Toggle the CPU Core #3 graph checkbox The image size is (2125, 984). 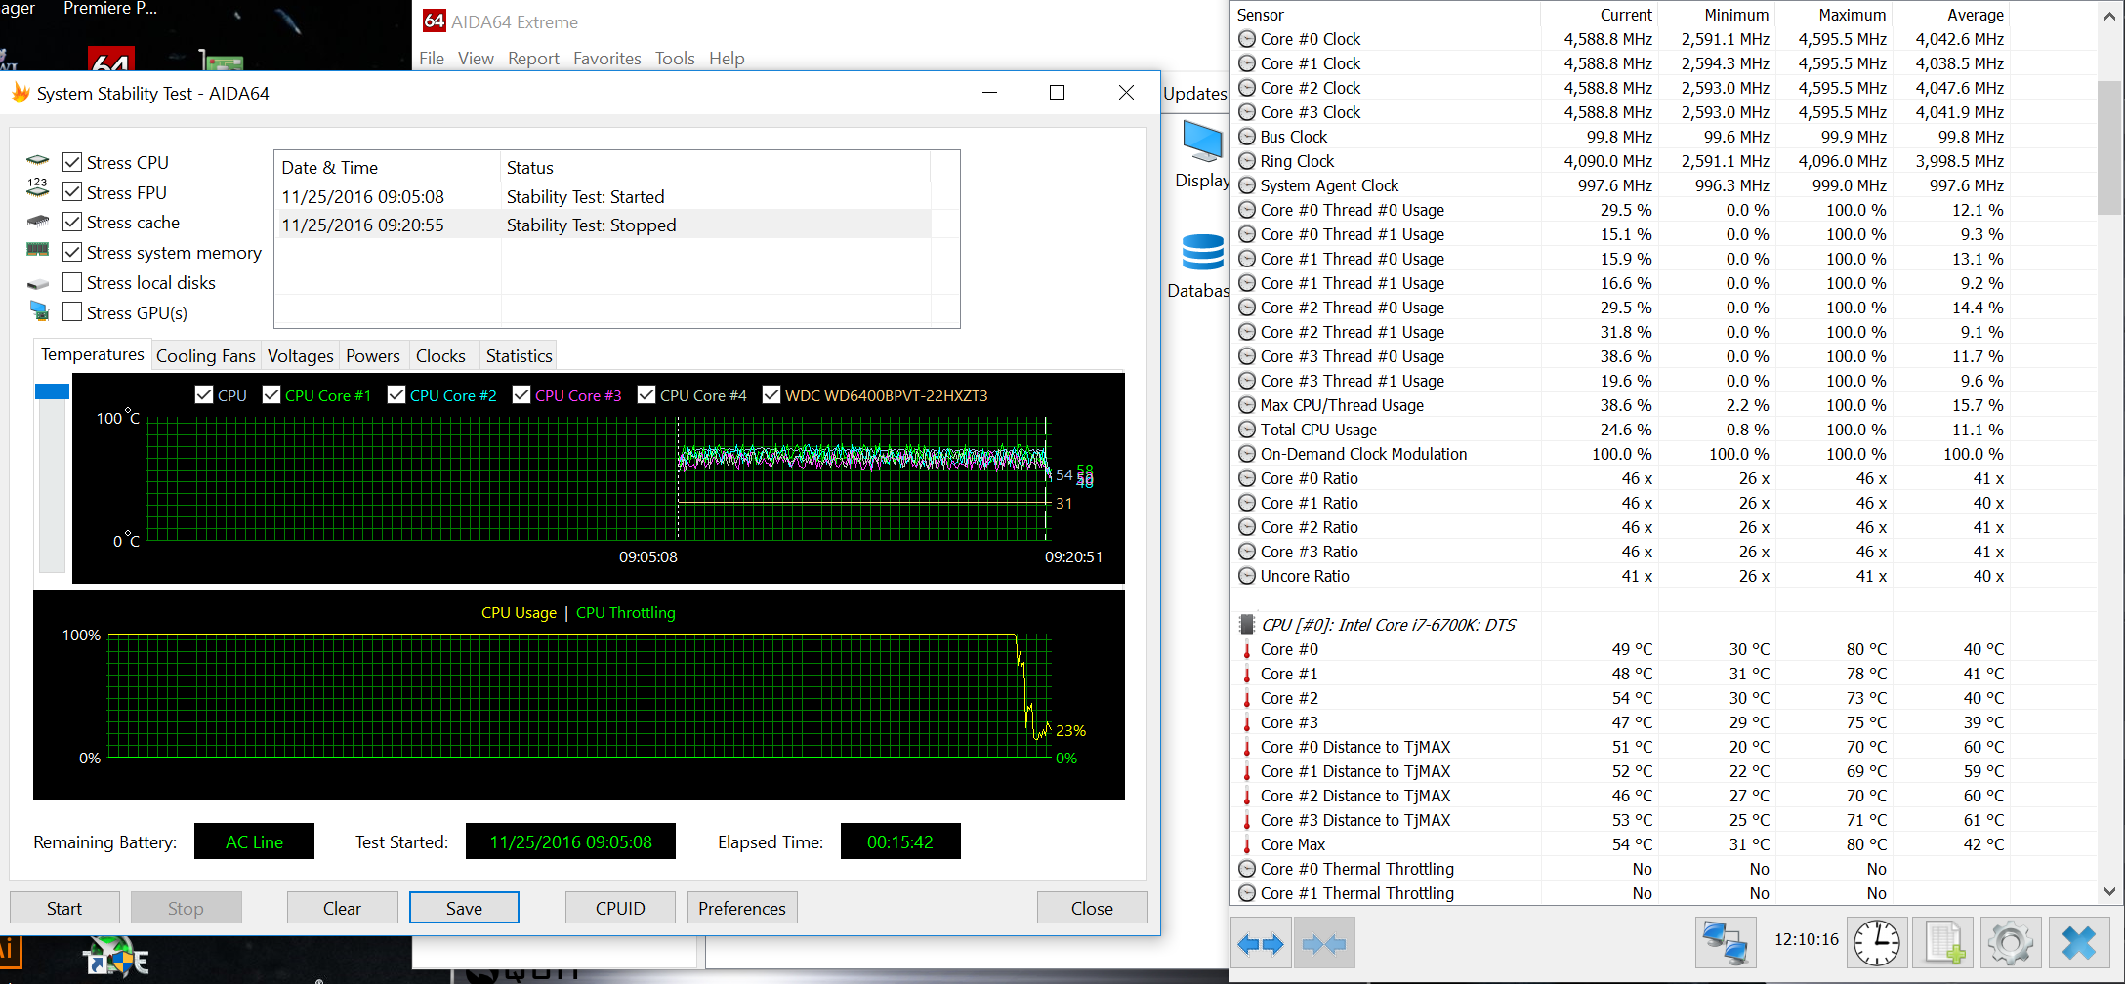521,394
